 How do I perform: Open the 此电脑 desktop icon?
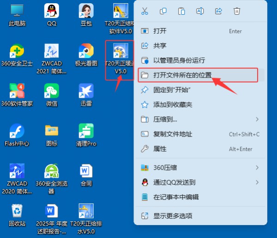tap(17, 16)
